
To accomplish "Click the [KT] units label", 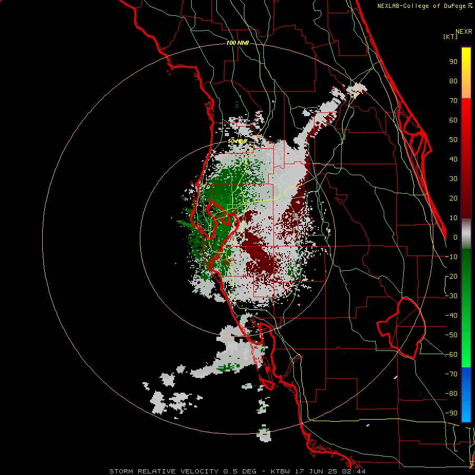I will [451, 36].
